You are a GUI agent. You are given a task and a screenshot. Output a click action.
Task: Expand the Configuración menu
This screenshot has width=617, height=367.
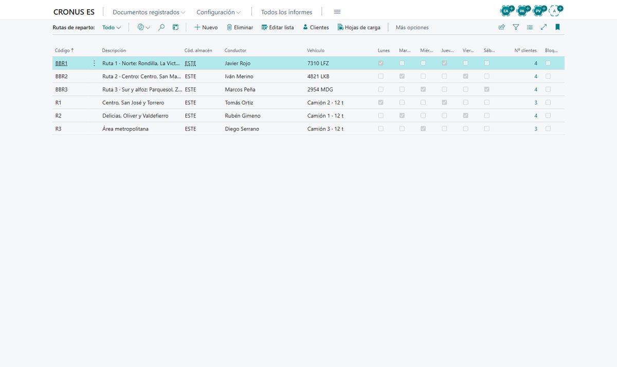[x=219, y=12]
